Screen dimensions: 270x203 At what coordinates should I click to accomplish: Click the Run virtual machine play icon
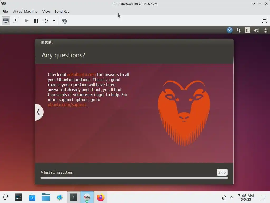point(26,21)
